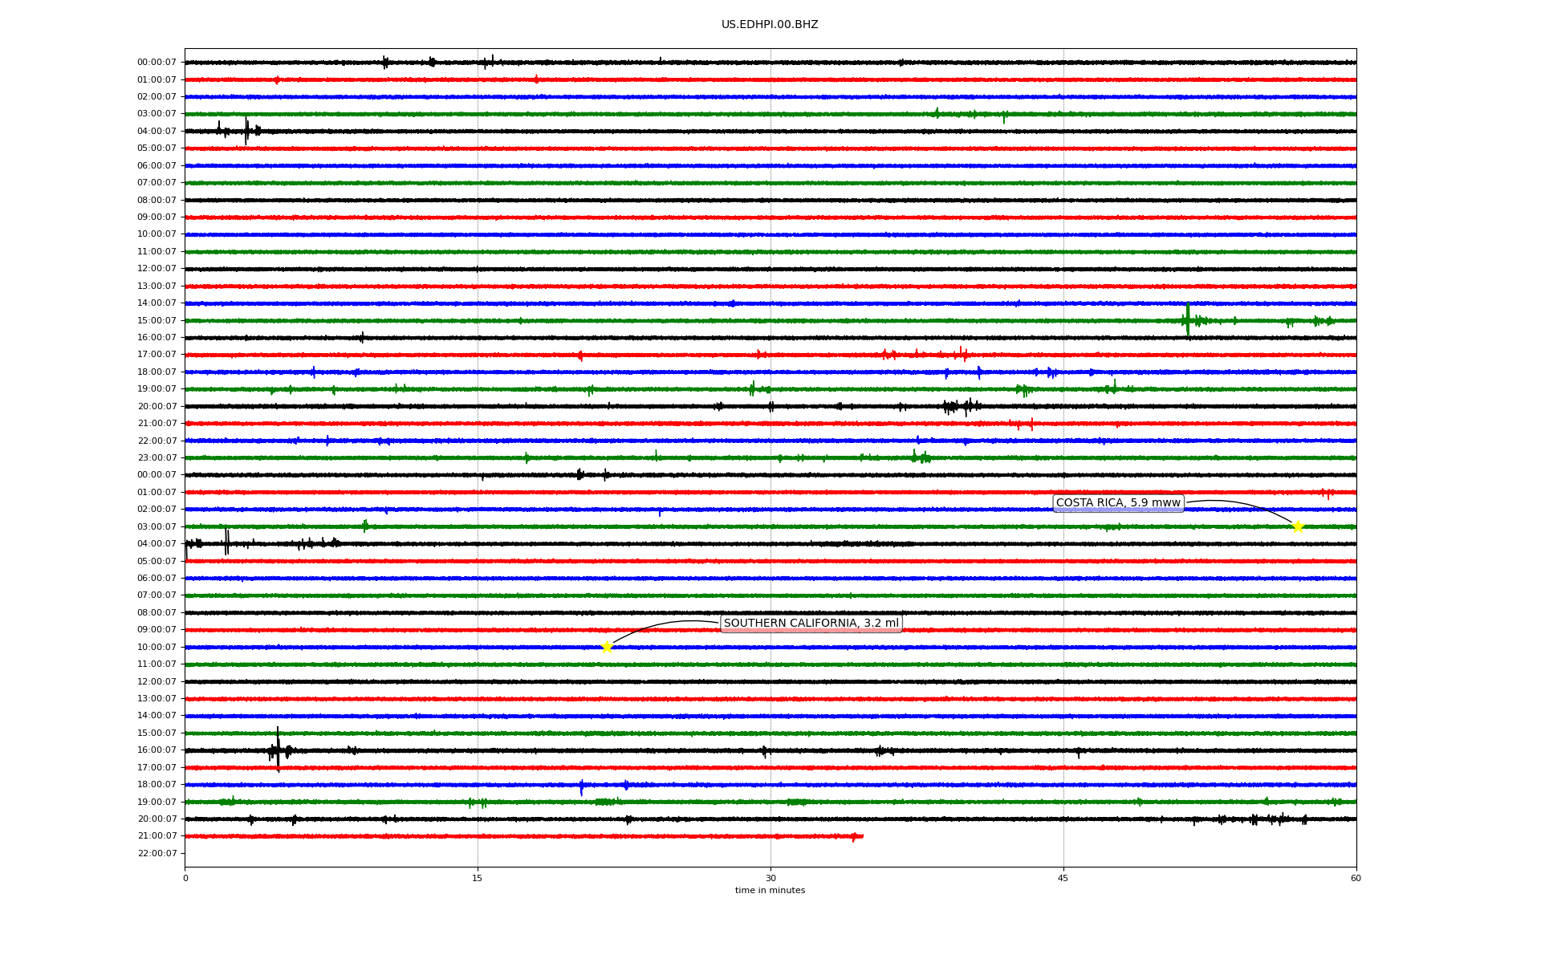Click the yellow star marking Costa Rica earthquake
1541x963 pixels.
1298,526
